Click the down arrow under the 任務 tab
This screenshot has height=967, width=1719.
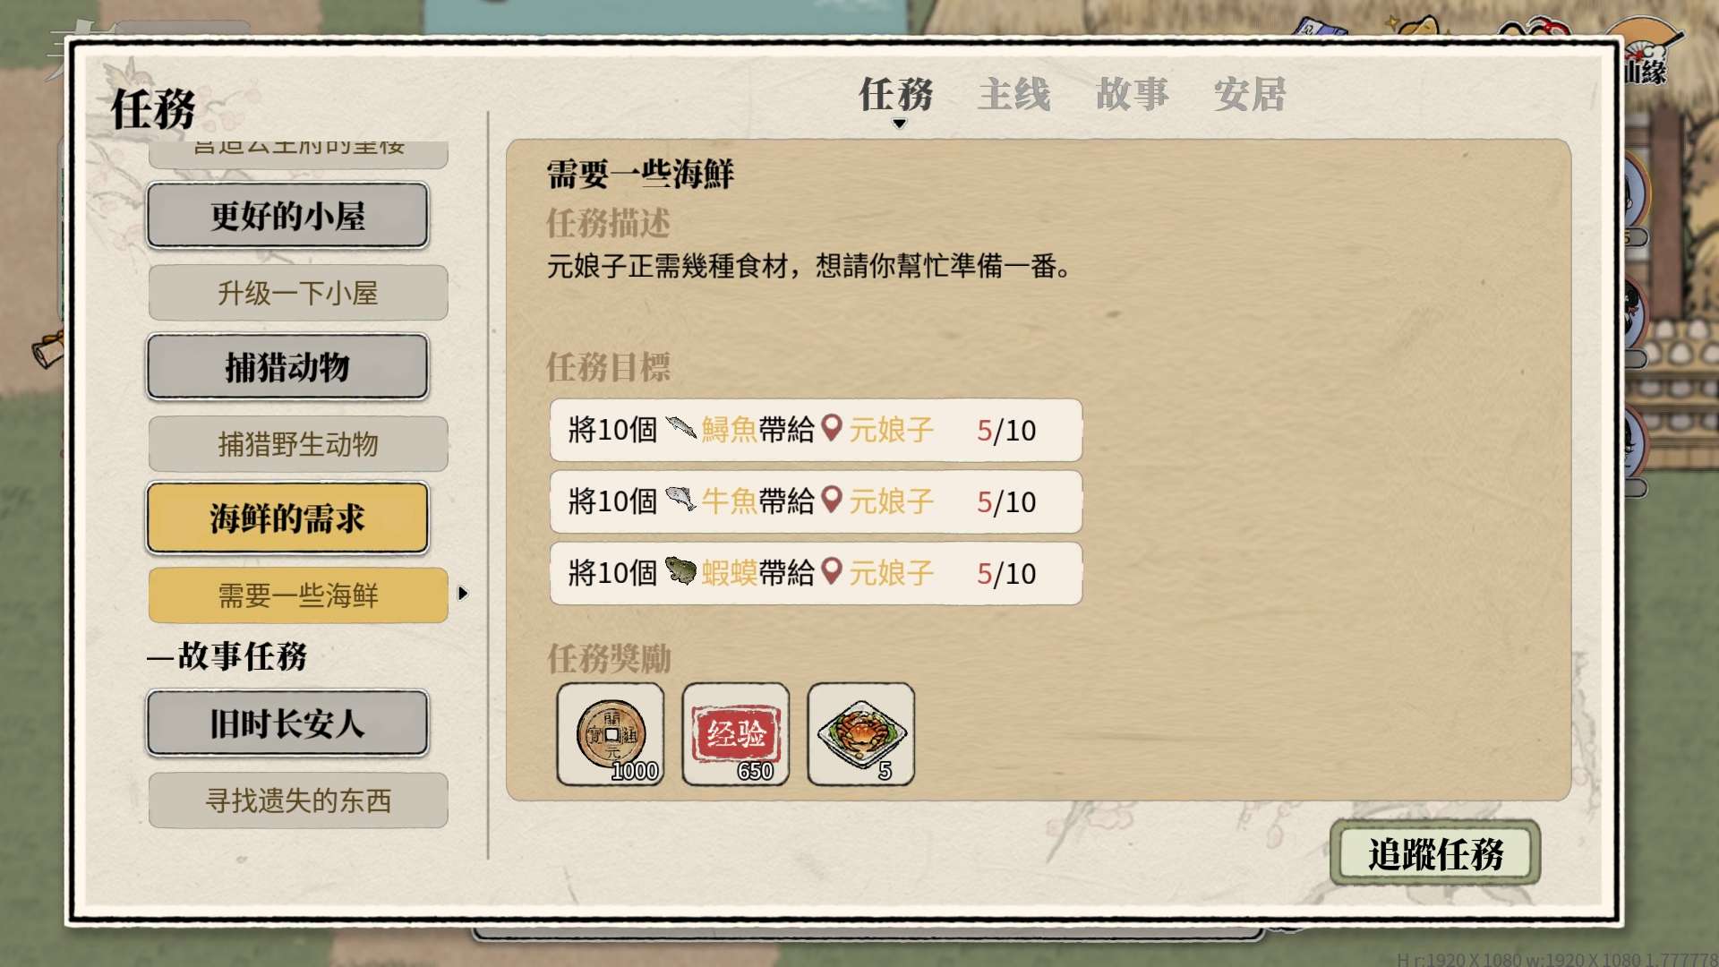[899, 124]
